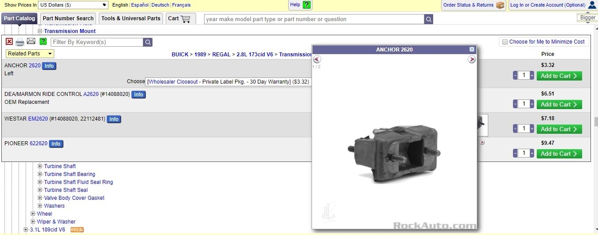Viewport: 598px width, 235px height.
Task: Expand Turbine Shaft Fluid Seal Ring node
Action: (x=40, y=182)
